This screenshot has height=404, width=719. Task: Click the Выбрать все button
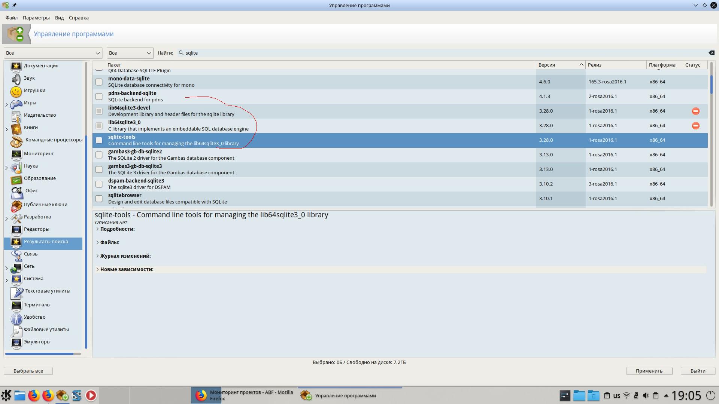(28, 371)
